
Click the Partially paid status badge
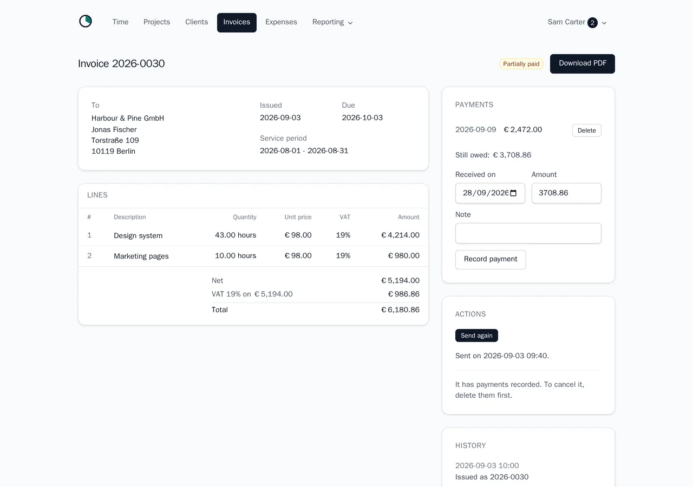point(521,64)
